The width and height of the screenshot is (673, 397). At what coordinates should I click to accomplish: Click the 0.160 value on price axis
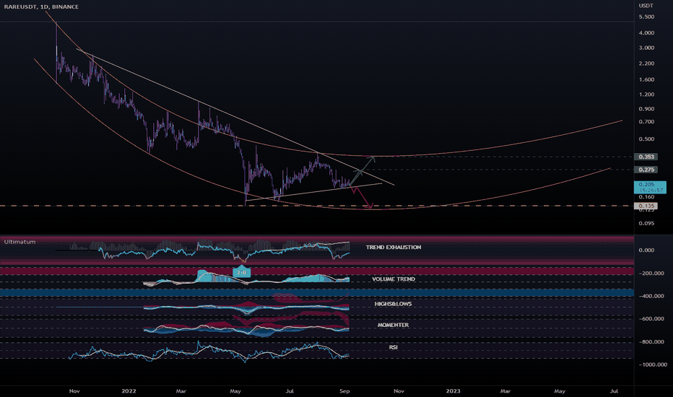(646, 197)
